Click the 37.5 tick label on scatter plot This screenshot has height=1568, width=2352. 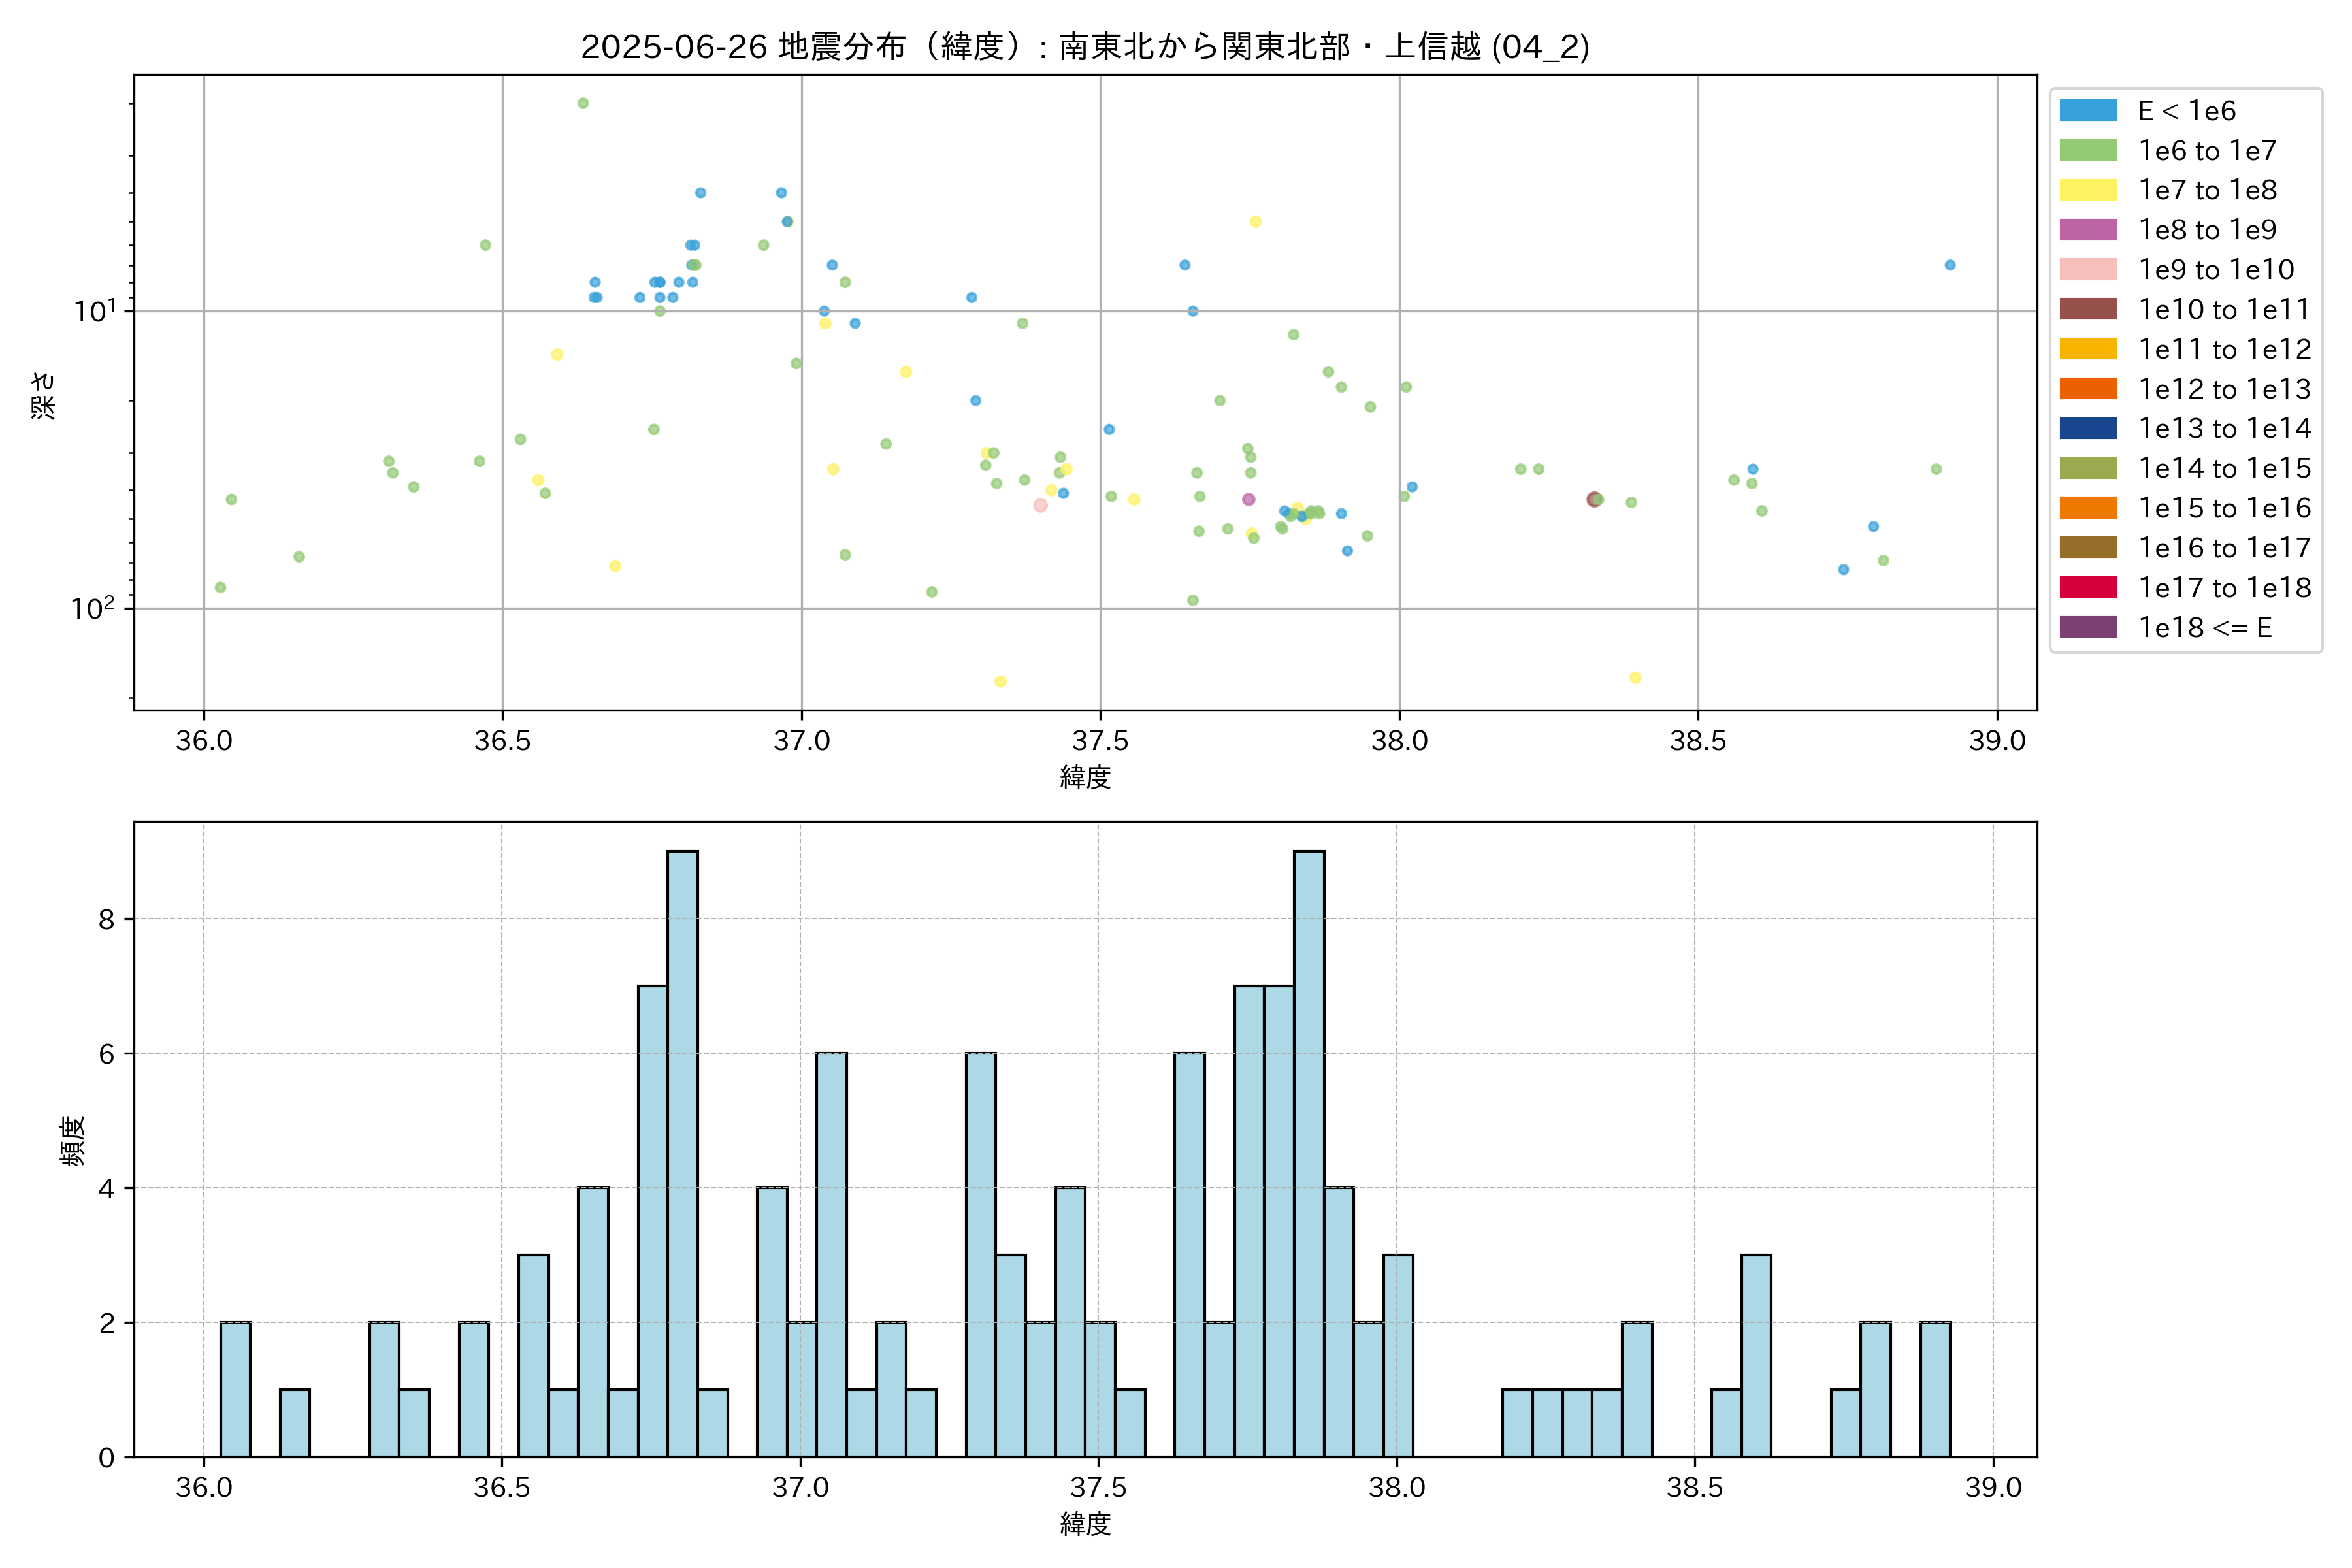coord(1100,741)
